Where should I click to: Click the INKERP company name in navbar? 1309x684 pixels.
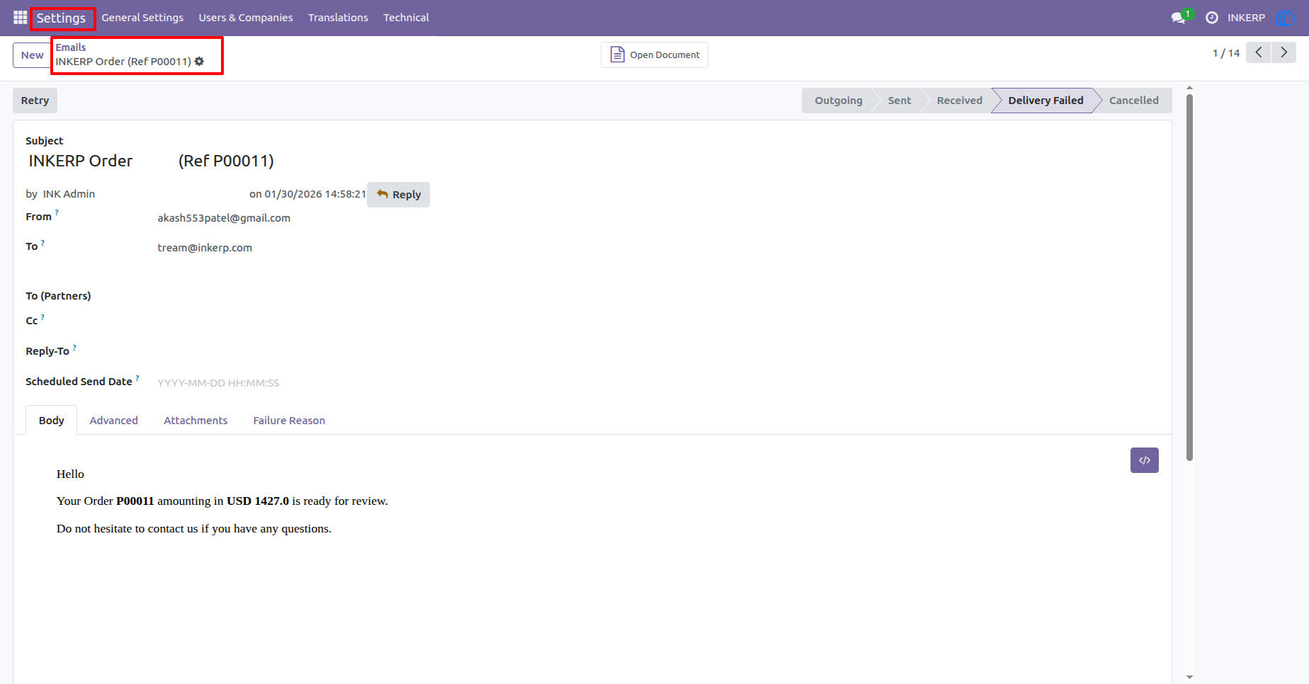pyautogui.click(x=1246, y=18)
